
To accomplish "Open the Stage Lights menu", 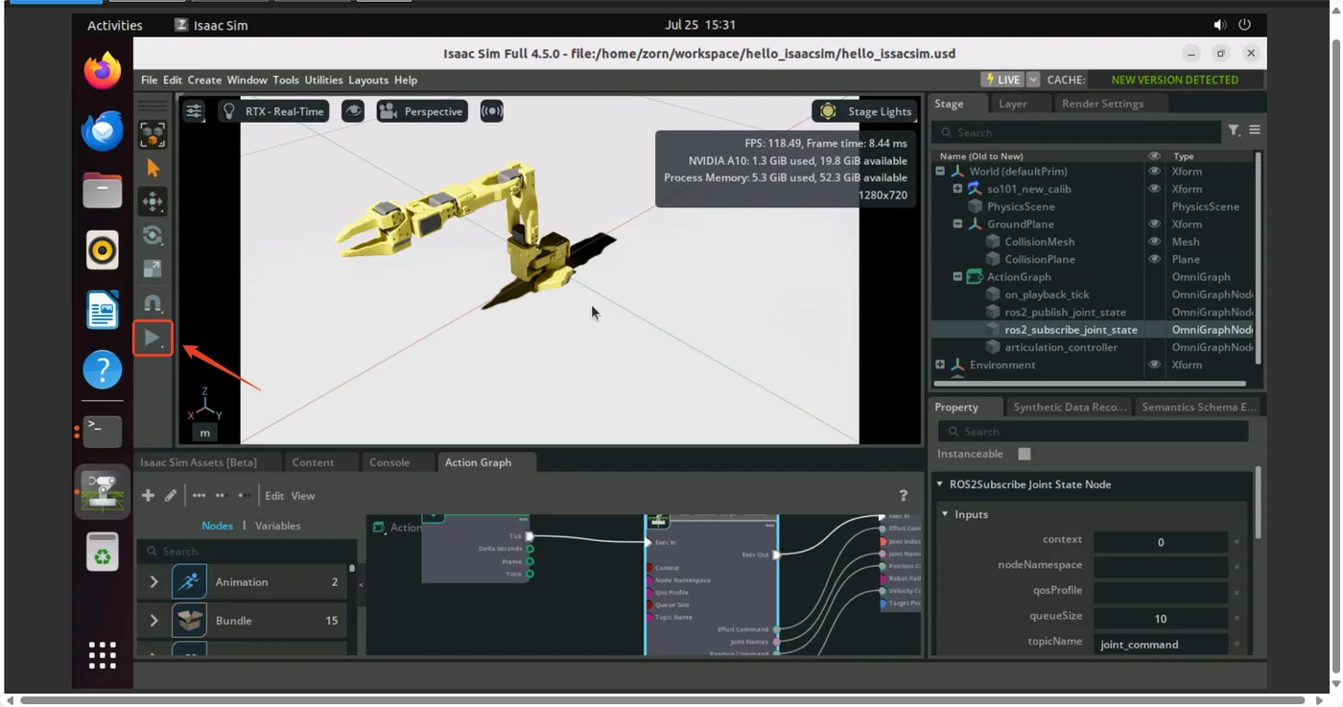I will [x=865, y=111].
